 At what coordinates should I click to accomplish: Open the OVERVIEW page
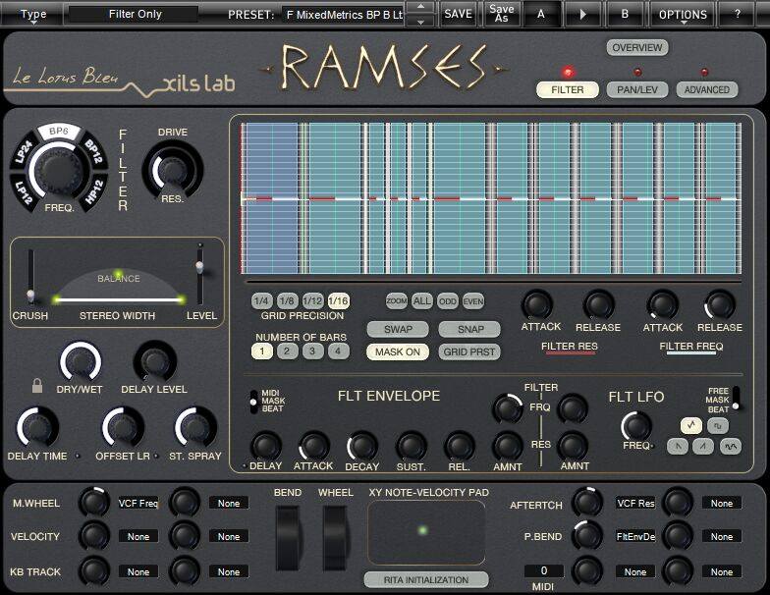tap(636, 47)
